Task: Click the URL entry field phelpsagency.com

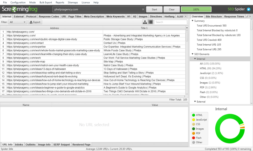Action: (x=99, y=9)
